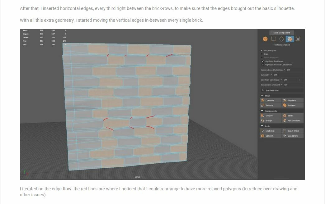Click the Combine mesh tool
Viewport: 325px width, 204px height.
270,100
